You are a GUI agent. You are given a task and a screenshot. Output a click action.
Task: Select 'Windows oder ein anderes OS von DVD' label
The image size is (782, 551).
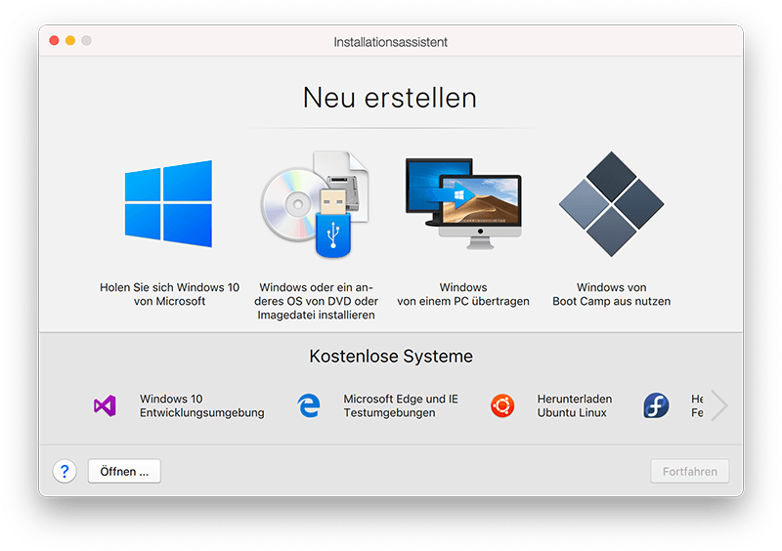pyautogui.click(x=316, y=301)
